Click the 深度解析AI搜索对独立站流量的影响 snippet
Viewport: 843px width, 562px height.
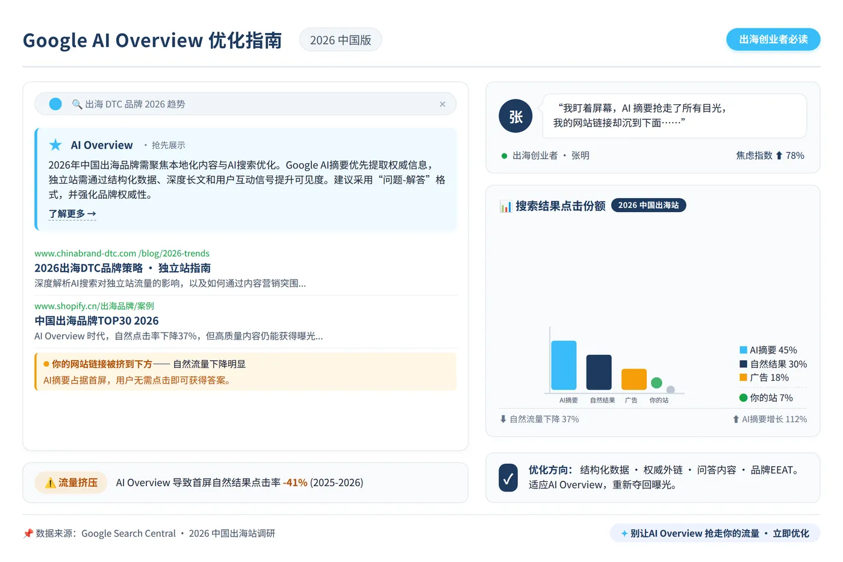(170, 284)
